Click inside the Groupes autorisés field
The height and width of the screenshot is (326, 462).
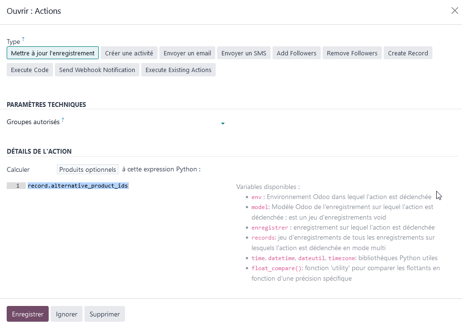click(143, 123)
